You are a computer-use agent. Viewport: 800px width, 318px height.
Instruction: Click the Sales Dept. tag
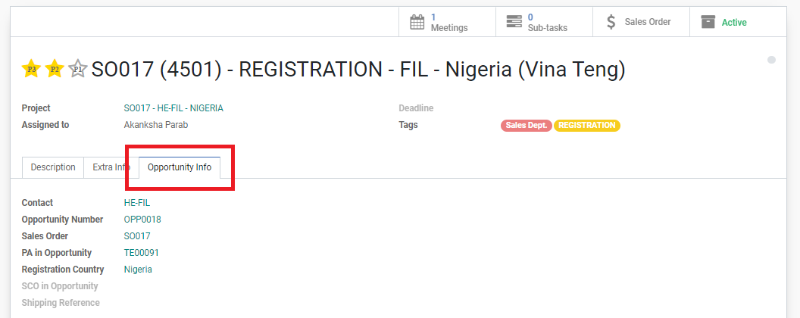(x=526, y=126)
